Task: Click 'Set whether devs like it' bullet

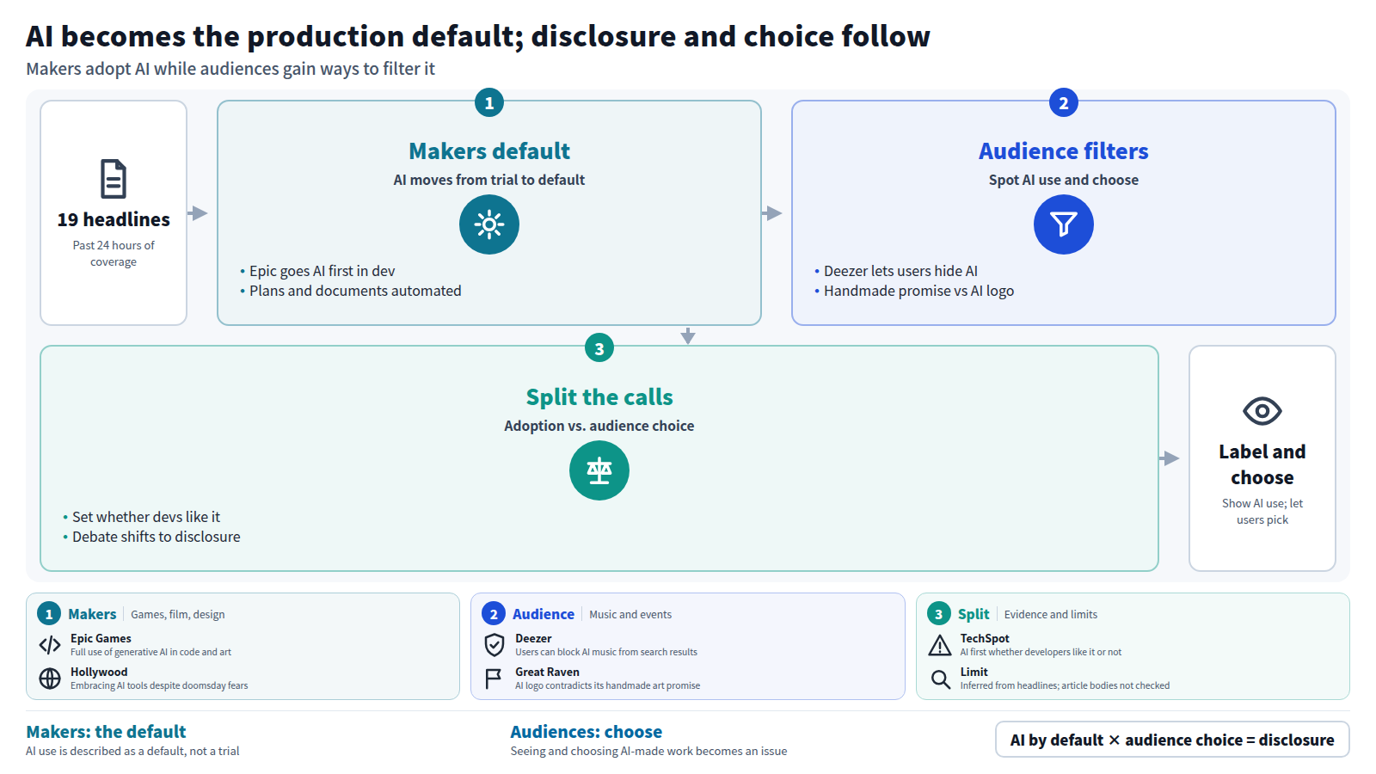Action: [146, 517]
